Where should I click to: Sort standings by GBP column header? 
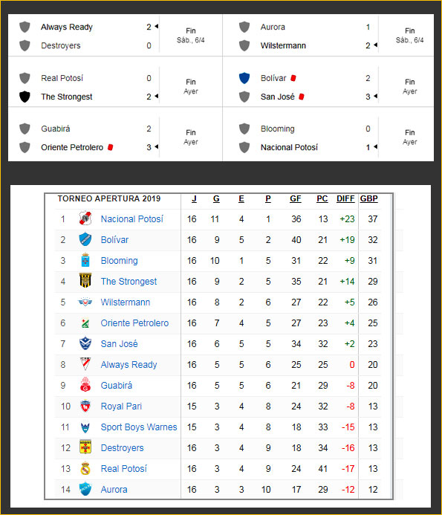coord(368,198)
